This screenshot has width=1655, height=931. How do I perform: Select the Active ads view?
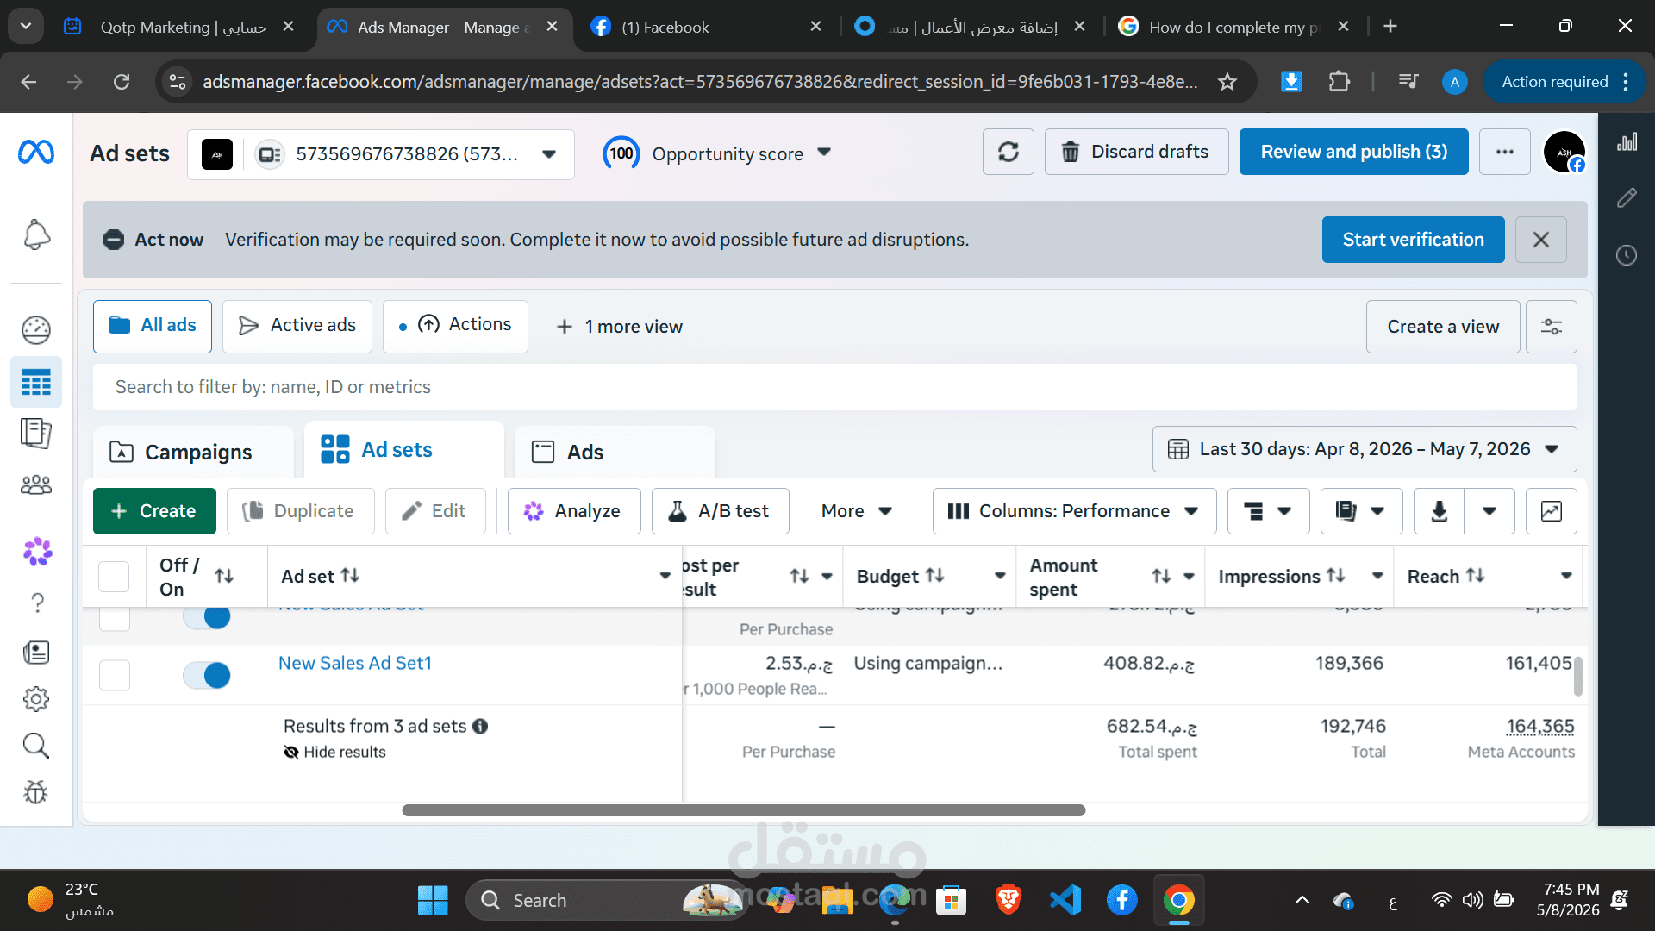tap(297, 326)
